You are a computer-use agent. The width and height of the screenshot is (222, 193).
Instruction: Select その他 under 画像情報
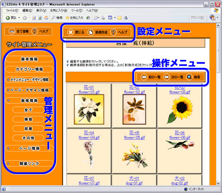pos(28,138)
